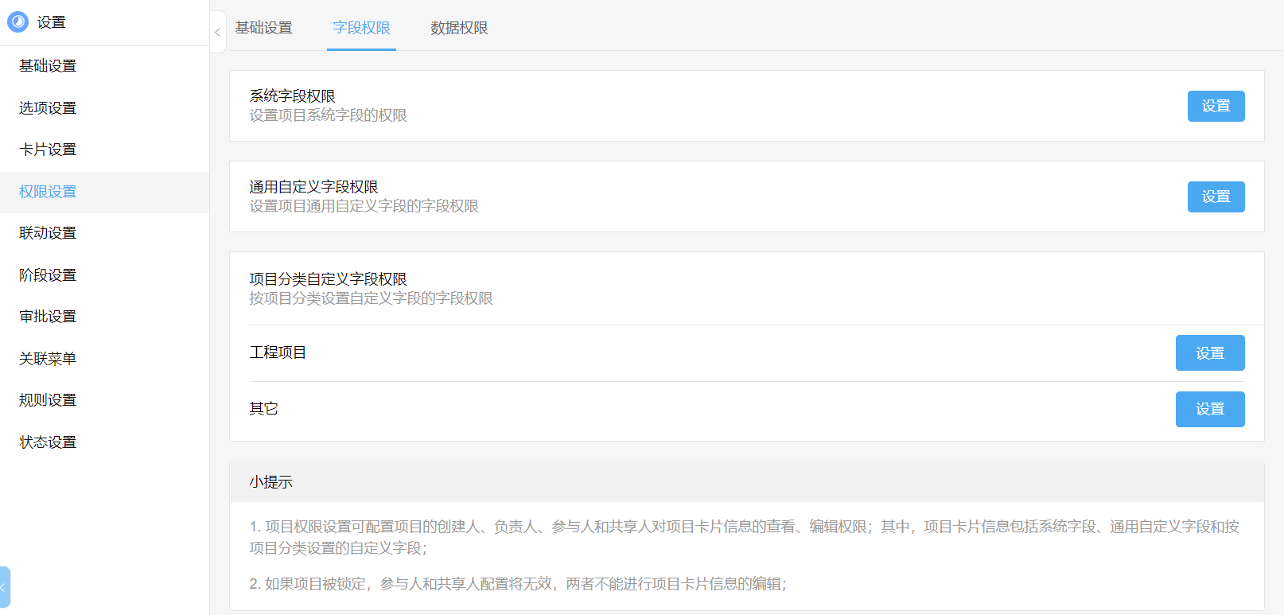Click 设置 button for 通用自定义字段权限

pyautogui.click(x=1216, y=197)
